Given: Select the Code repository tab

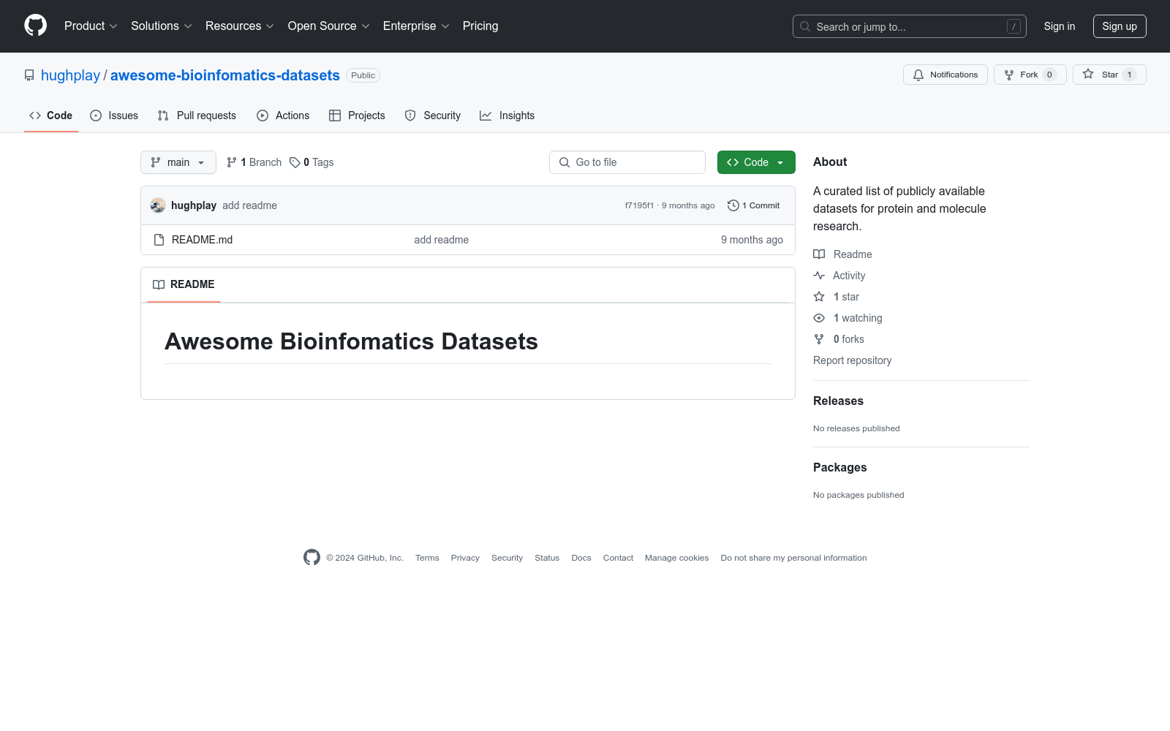Looking at the screenshot, I should [50, 115].
